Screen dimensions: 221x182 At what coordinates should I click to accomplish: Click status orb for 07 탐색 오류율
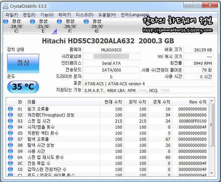(x=10, y=139)
